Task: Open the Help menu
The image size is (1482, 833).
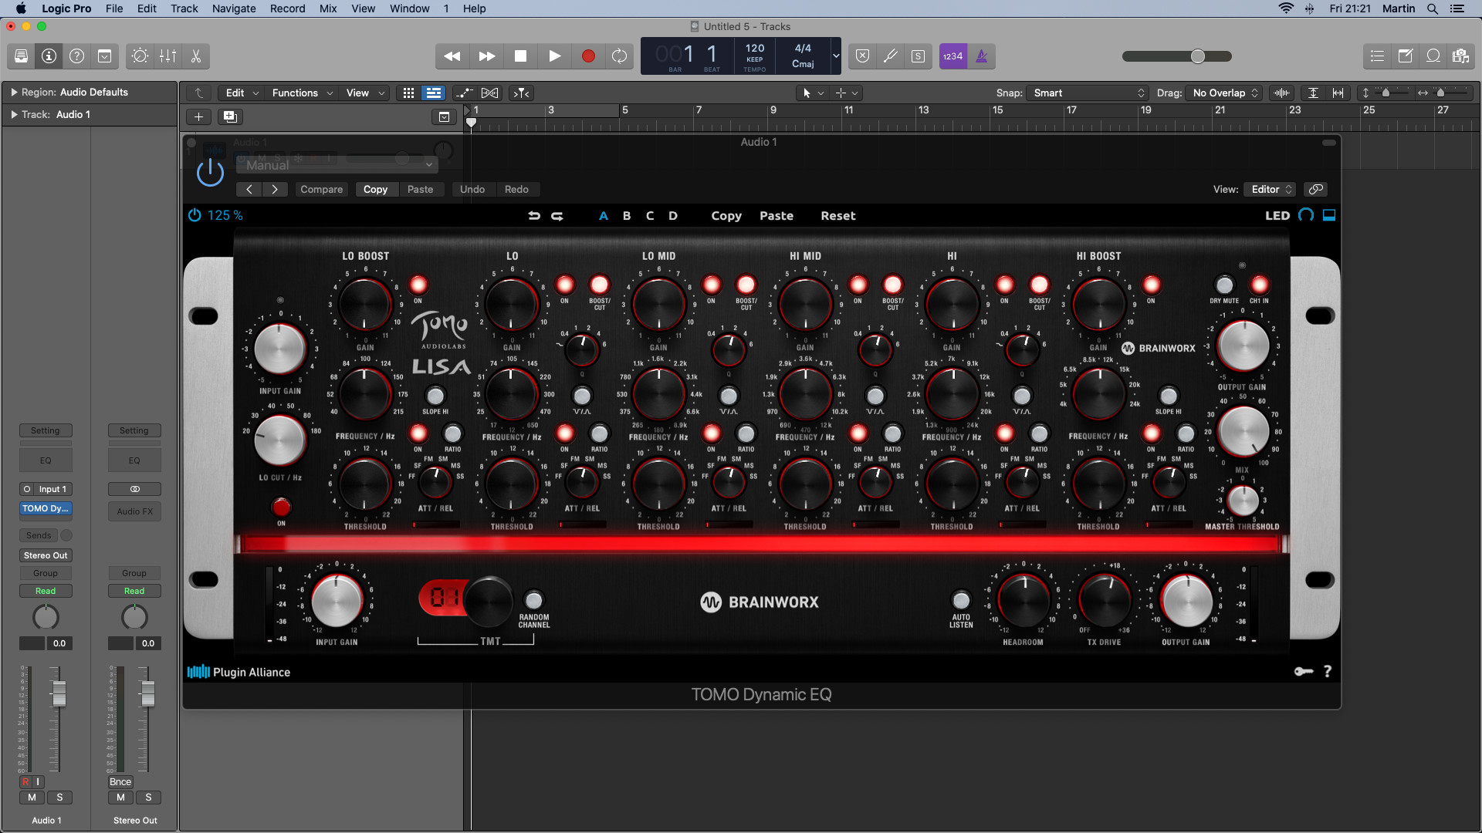Action: pos(474,8)
